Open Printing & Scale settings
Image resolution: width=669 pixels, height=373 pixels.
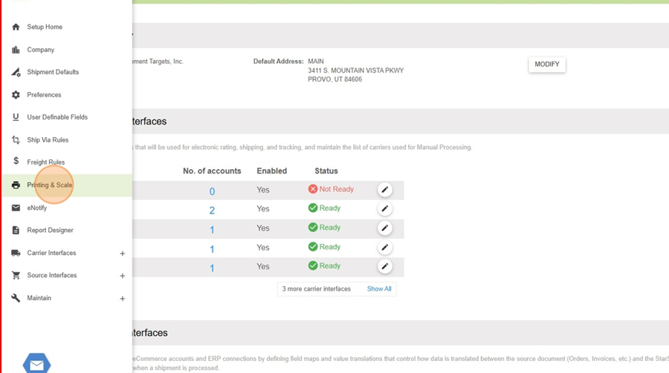[50, 185]
